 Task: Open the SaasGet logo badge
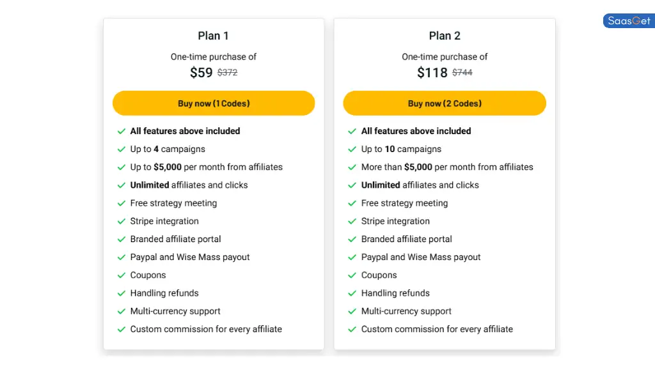(629, 21)
